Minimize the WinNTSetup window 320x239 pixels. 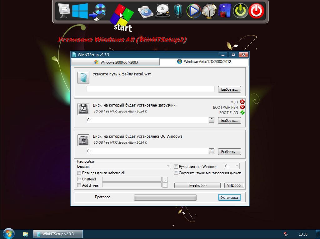pyautogui.click(x=223, y=55)
